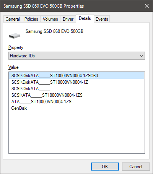Open the Property dropdown showing Hardware IDs

tap(76, 56)
